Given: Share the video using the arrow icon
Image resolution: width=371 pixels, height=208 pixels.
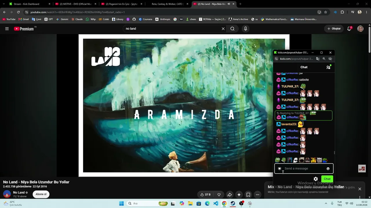Looking at the screenshot, I should (x=230, y=194).
